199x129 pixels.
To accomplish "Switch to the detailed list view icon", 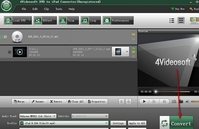I will (x=181, y=21).
